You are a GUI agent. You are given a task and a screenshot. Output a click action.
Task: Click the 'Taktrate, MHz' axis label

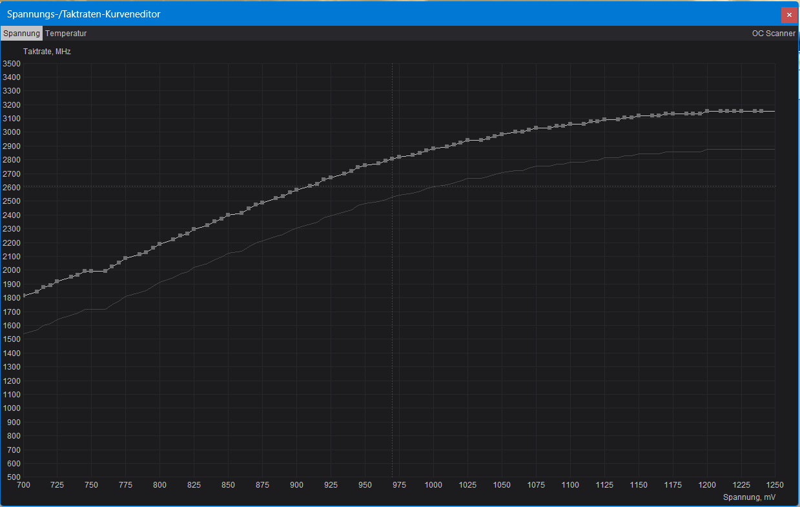(47, 52)
